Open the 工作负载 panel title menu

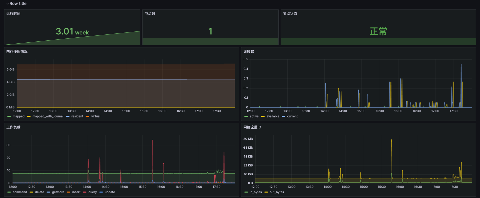(x=13, y=127)
